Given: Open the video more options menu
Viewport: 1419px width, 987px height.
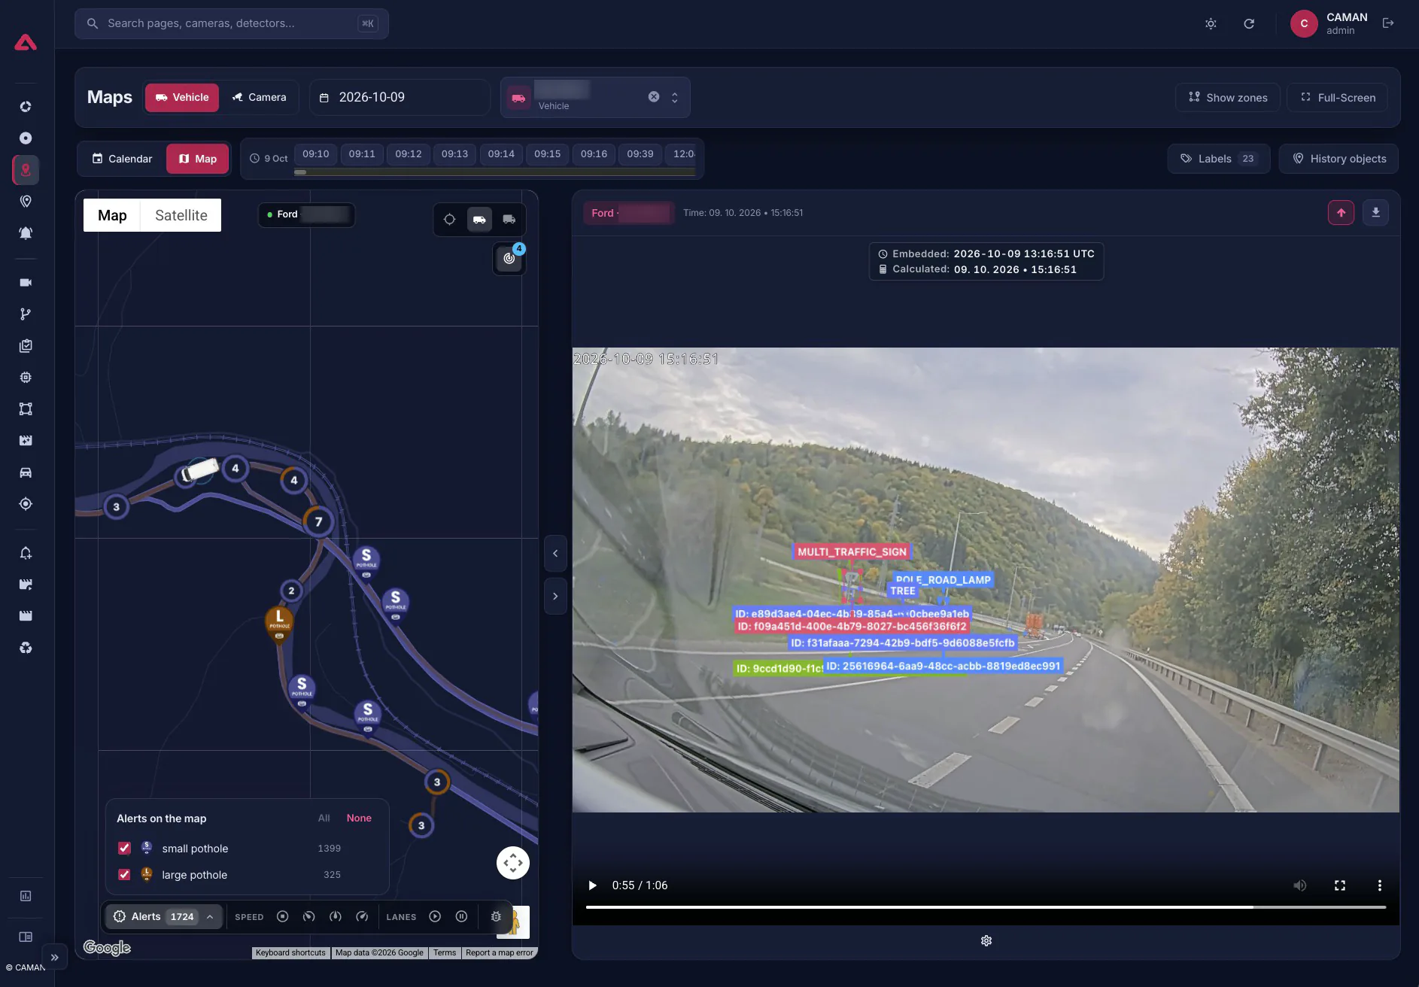Looking at the screenshot, I should (x=1379, y=885).
